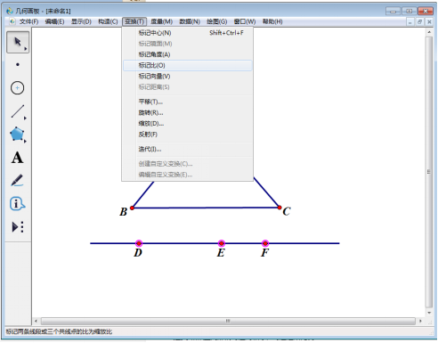Click the horizontal scrollbar thumb

228,321
